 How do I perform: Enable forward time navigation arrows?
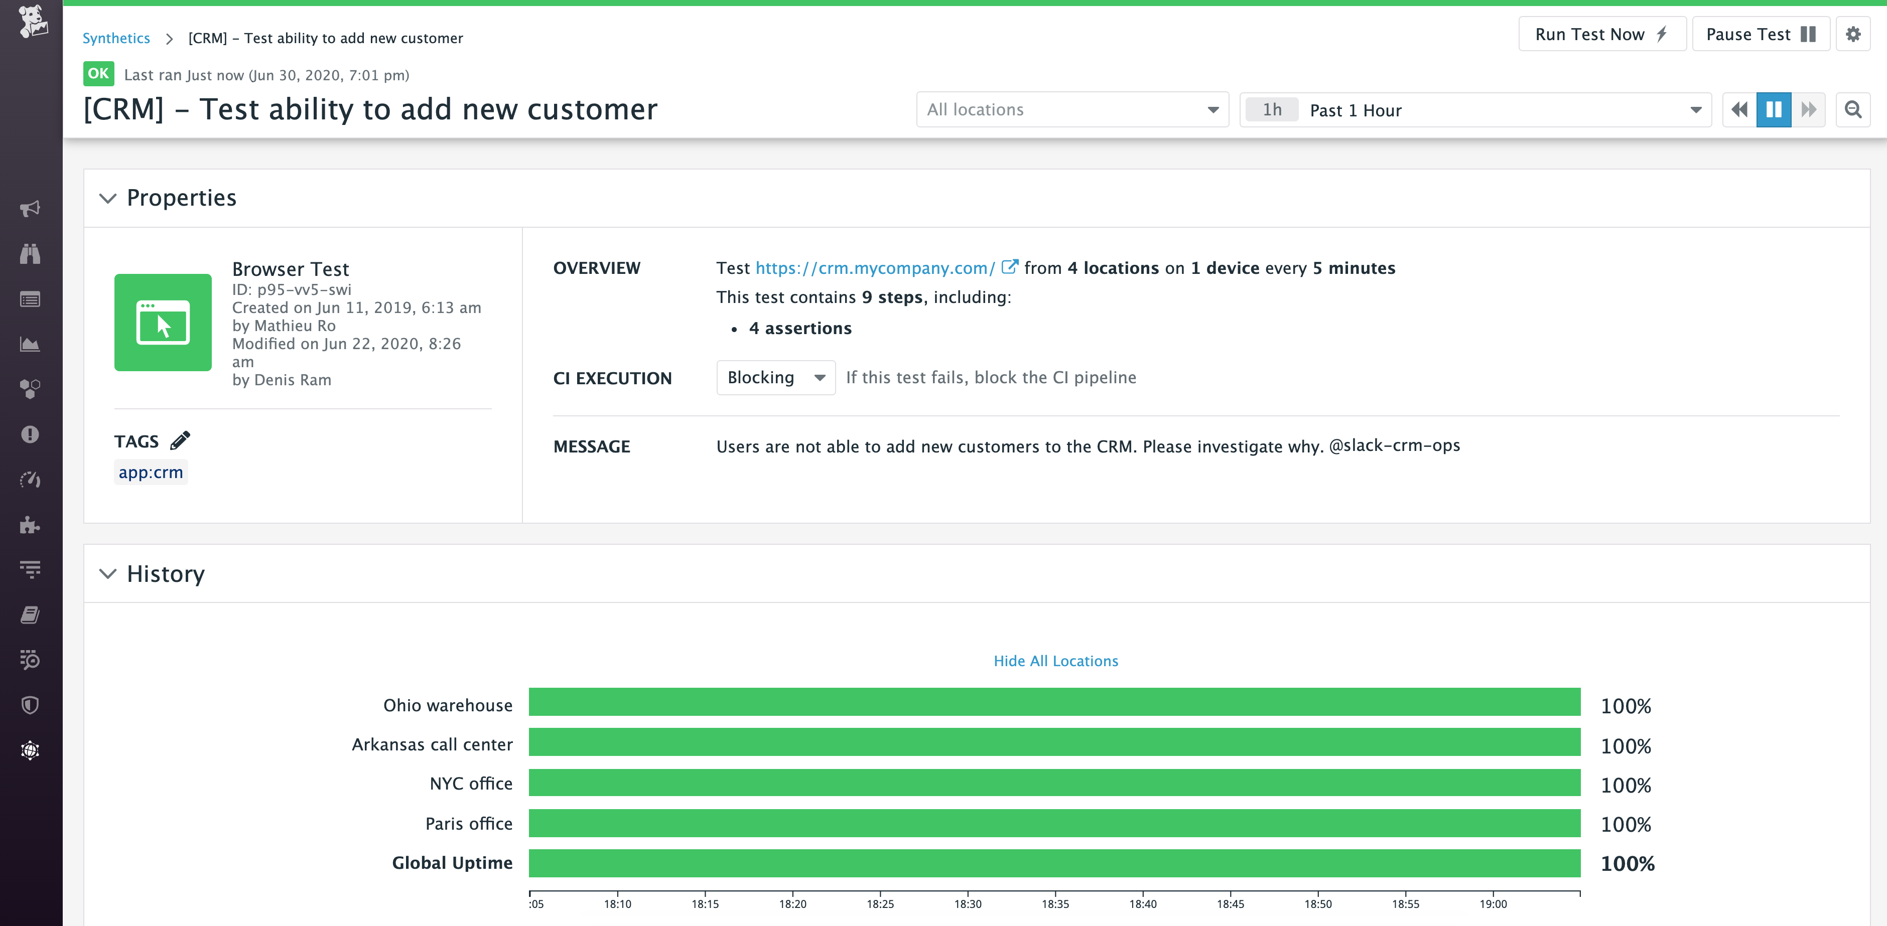[x=1808, y=109]
